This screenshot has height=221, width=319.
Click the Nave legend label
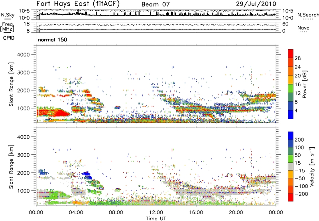303,28
